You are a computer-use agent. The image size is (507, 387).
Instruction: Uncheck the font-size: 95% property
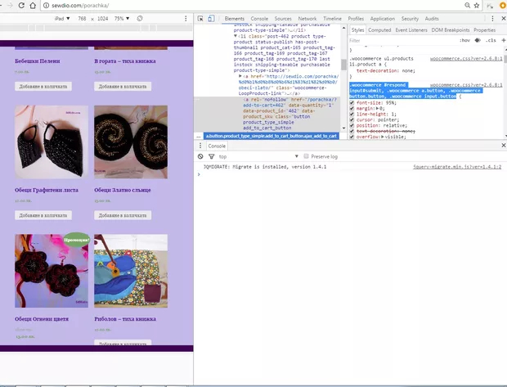[352, 103]
